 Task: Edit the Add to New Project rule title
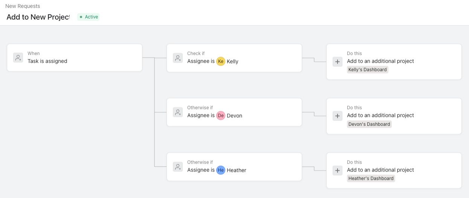38,17
